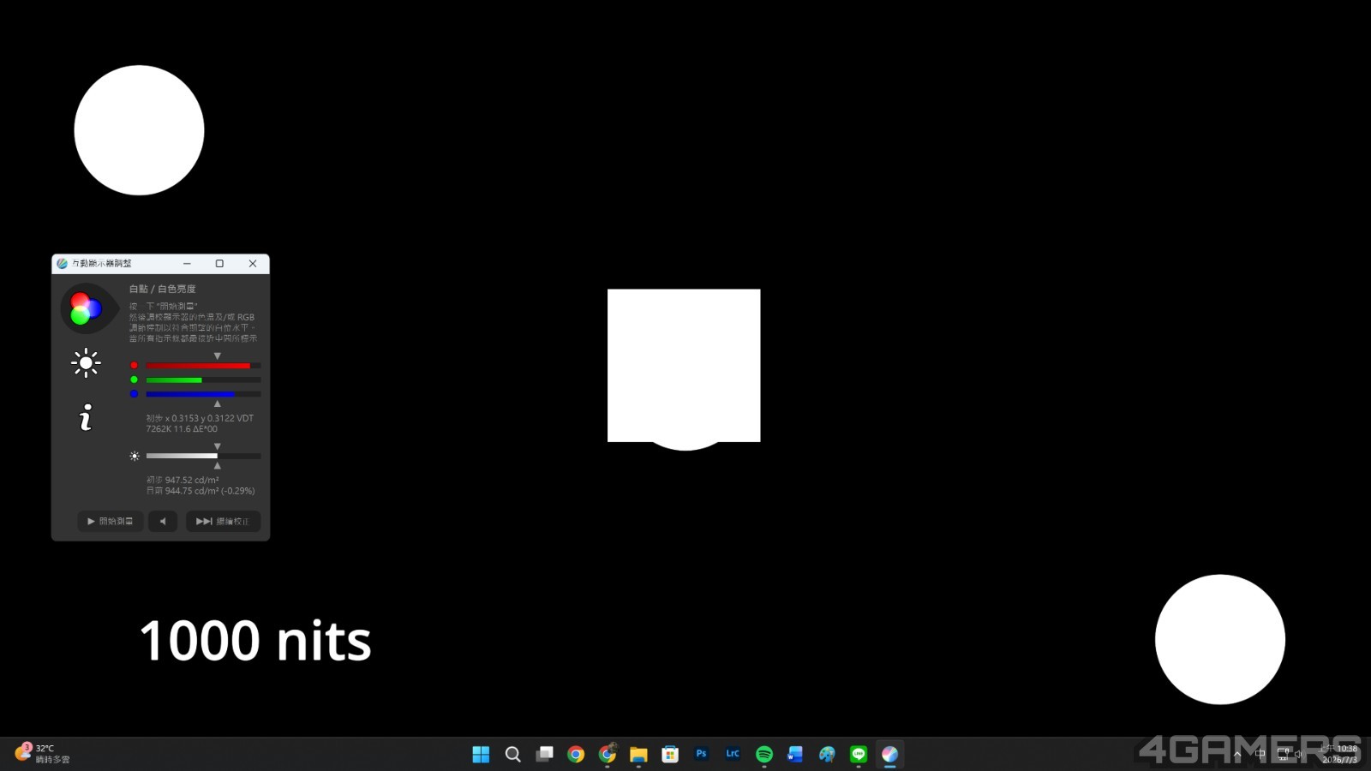Click the green channel level bar

203,380
